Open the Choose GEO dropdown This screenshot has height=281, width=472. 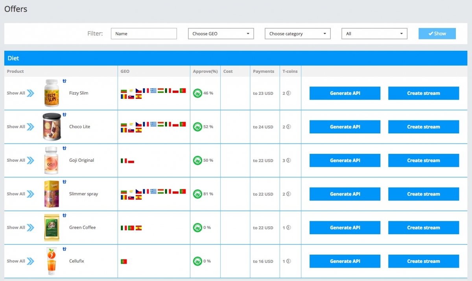click(221, 33)
